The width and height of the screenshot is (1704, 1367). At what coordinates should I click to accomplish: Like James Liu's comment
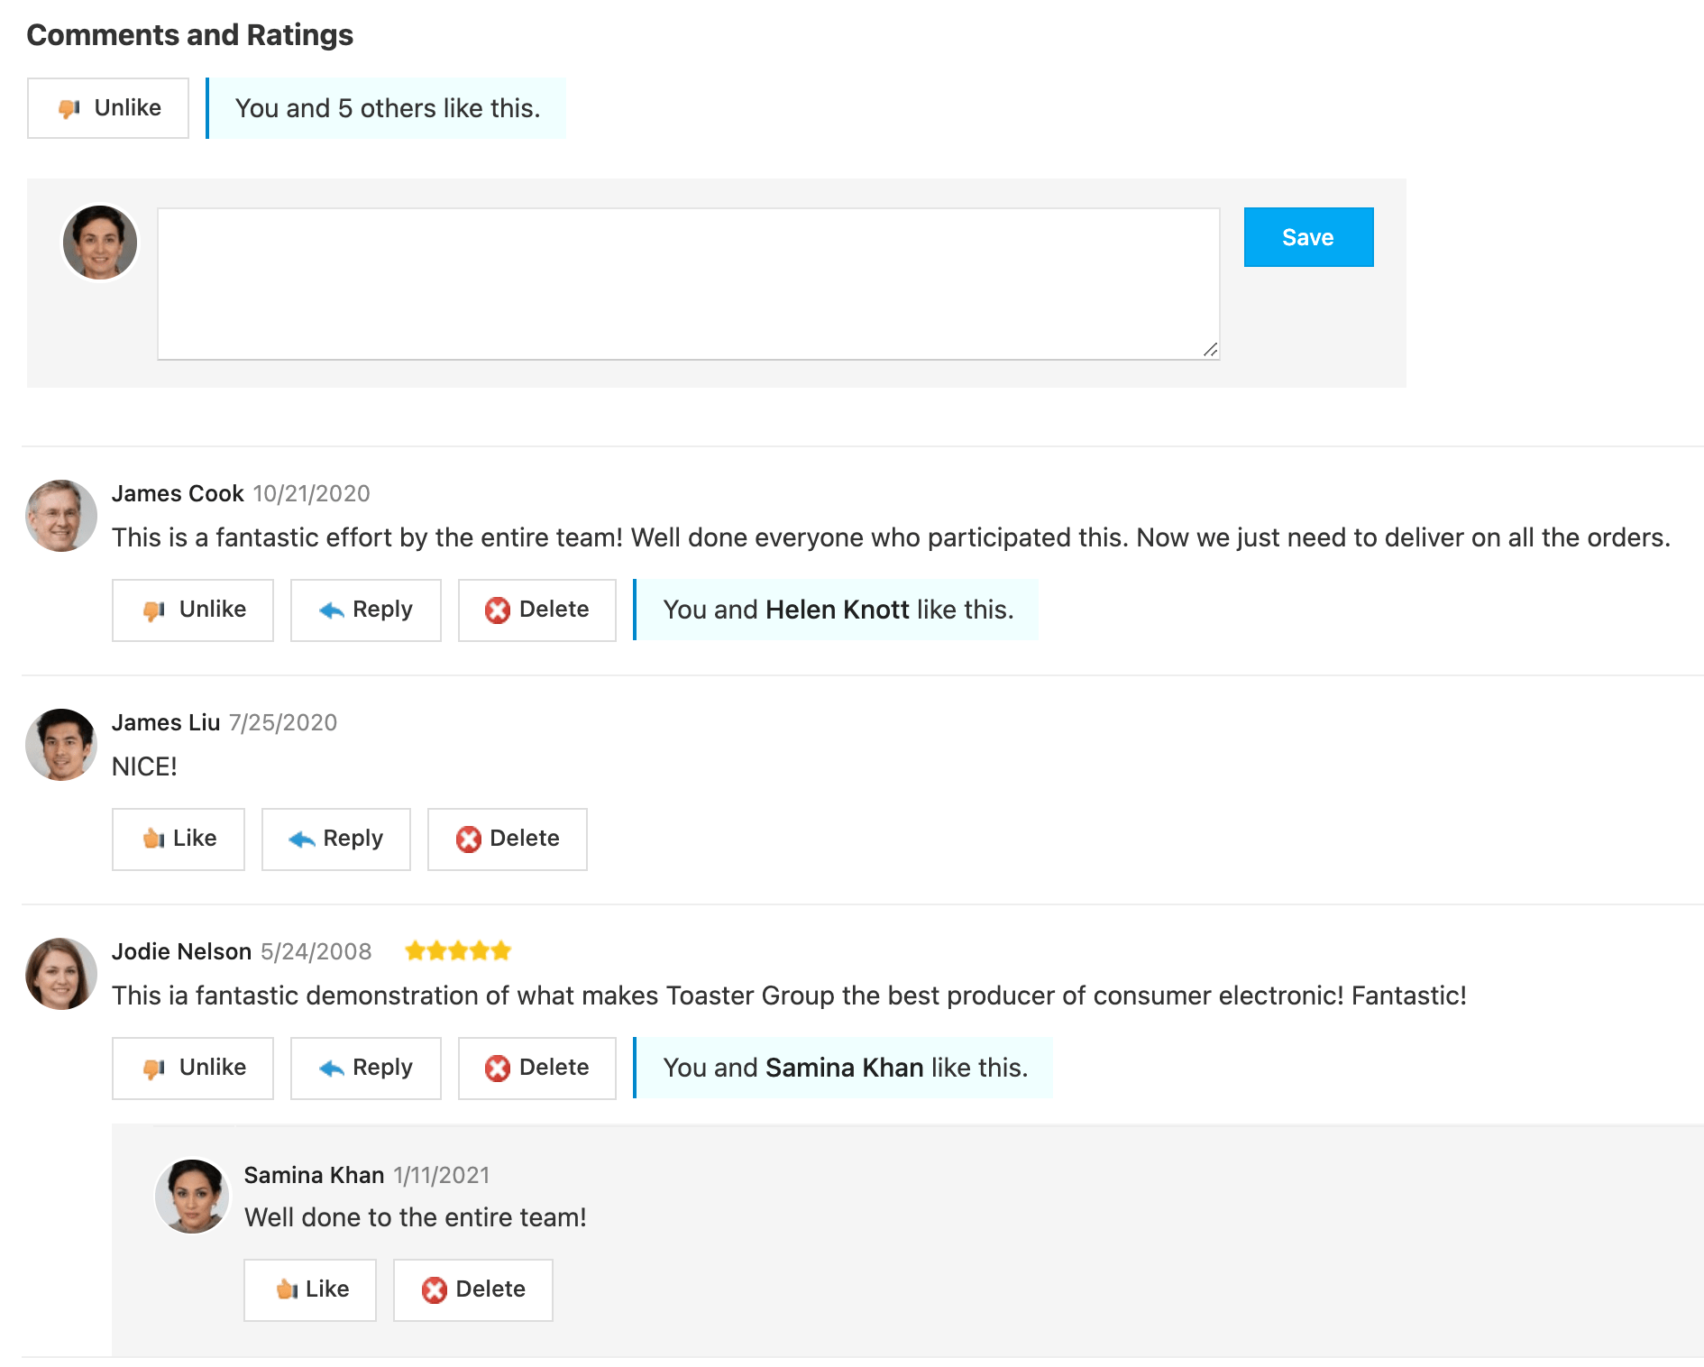point(179,839)
